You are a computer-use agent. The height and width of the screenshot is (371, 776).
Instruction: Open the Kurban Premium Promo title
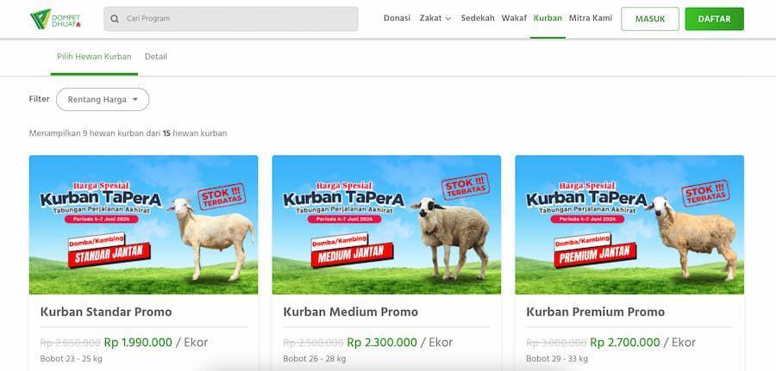pos(595,312)
